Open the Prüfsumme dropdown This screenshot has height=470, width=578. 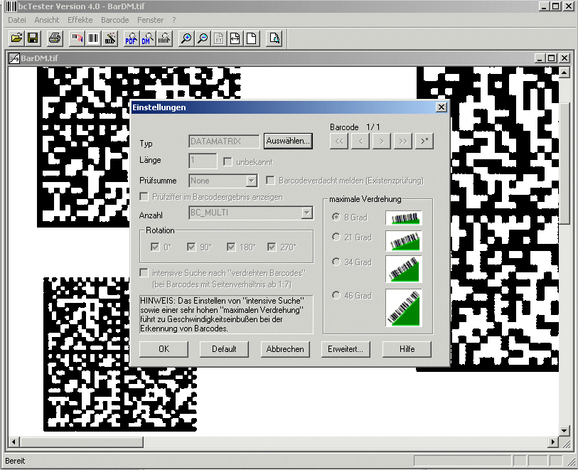[252, 181]
